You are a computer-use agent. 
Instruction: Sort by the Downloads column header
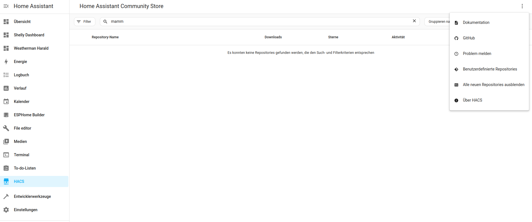coord(273,37)
